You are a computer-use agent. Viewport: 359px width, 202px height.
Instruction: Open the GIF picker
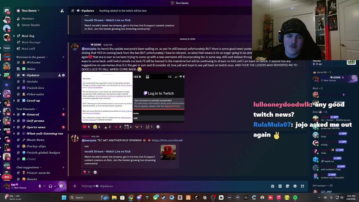pos(280,186)
